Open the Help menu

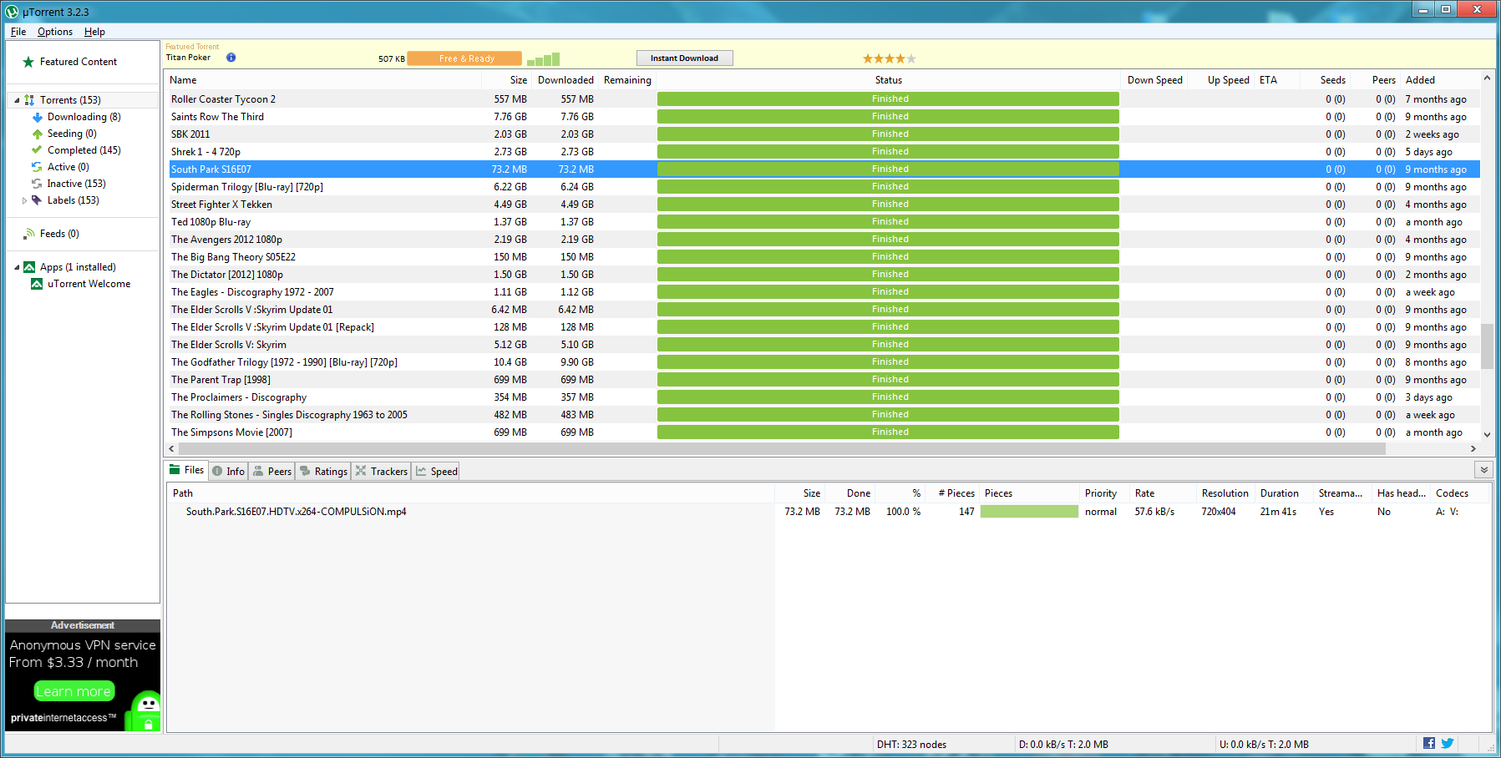(94, 32)
